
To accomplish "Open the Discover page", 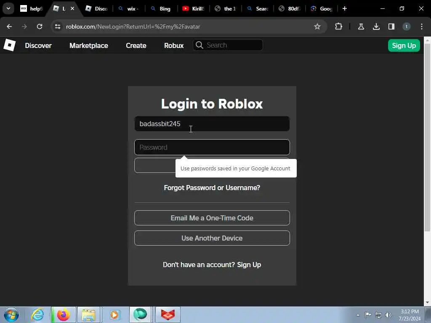I will click(38, 45).
